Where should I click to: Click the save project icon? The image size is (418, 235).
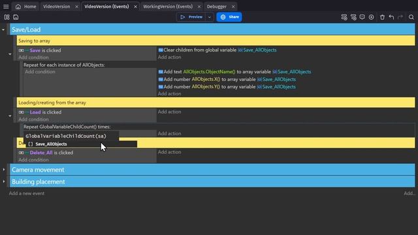(x=16, y=17)
